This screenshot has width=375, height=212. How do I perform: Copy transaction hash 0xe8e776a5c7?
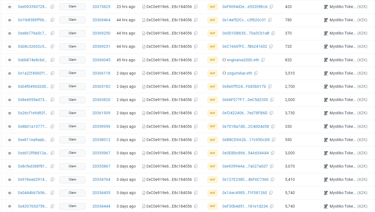(x=52, y=33)
